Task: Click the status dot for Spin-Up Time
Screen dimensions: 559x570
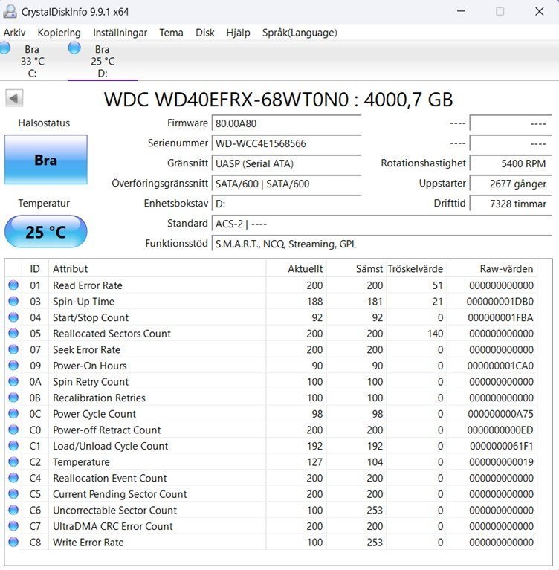Action: click(x=13, y=301)
